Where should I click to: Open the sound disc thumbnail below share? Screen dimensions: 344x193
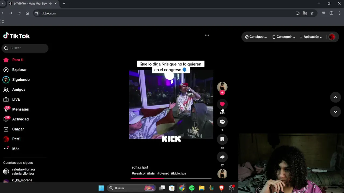(x=222, y=174)
